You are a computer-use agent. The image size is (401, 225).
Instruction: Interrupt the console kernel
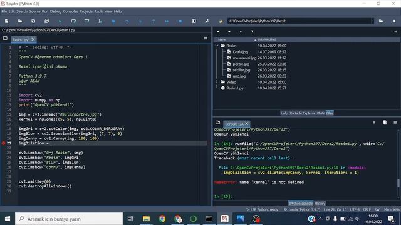click(x=374, y=122)
